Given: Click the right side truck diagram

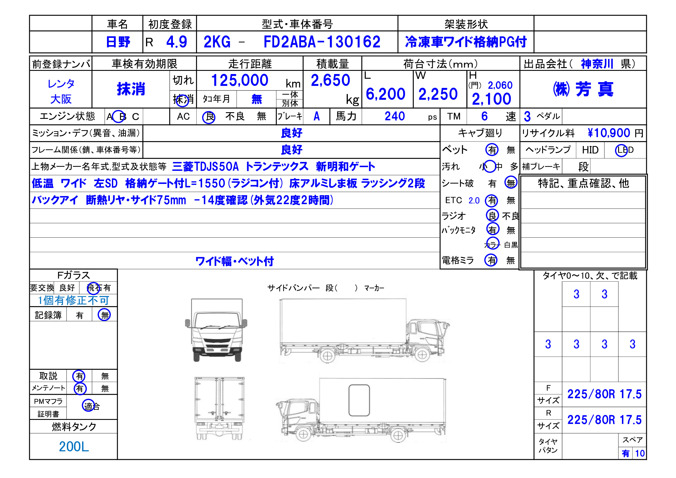Looking at the screenshot, I should click(365, 331).
